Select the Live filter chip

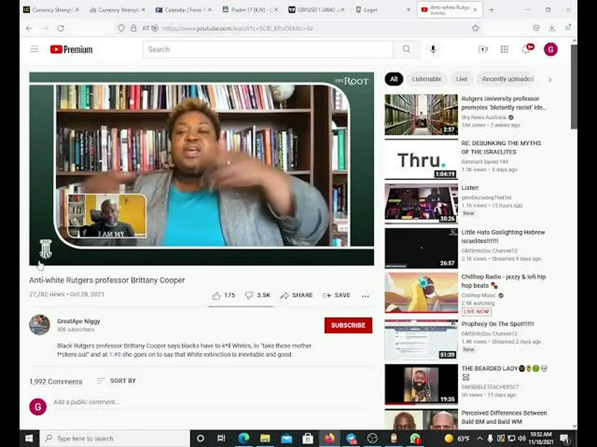pyautogui.click(x=462, y=79)
